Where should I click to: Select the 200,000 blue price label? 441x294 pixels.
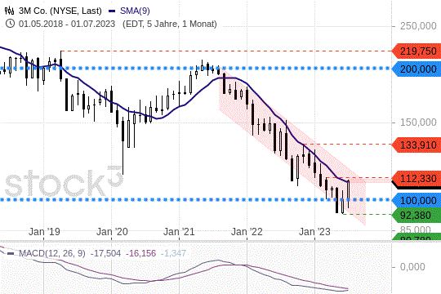pos(416,69)
